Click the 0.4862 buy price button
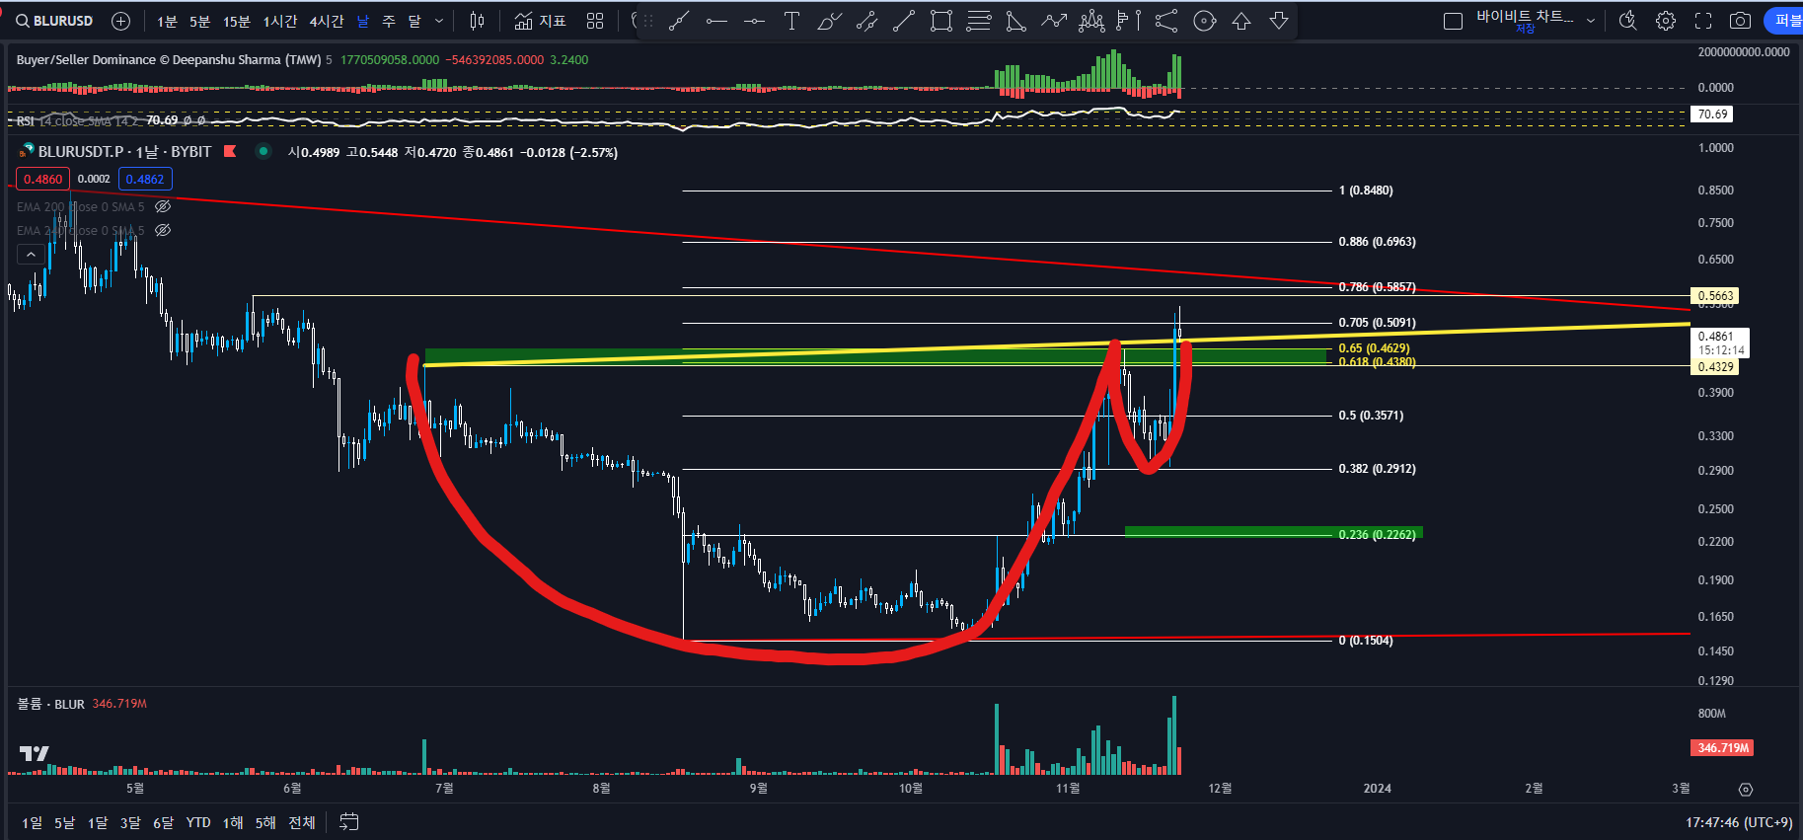The image size is (1803, 840). pyautogui.click(x=145, y=179)
